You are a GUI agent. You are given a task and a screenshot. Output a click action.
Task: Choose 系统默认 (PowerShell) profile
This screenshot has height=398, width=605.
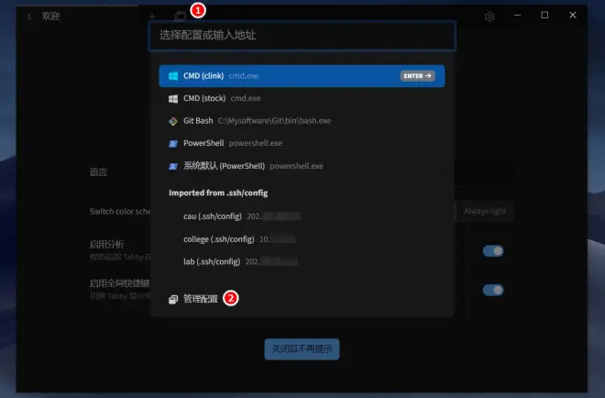(302, 166)
